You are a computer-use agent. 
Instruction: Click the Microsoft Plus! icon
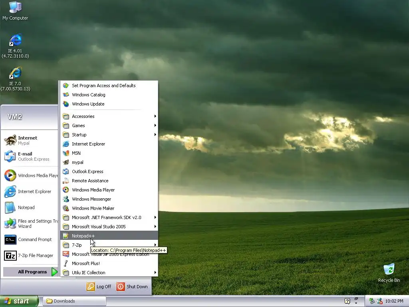pos(66,263)
